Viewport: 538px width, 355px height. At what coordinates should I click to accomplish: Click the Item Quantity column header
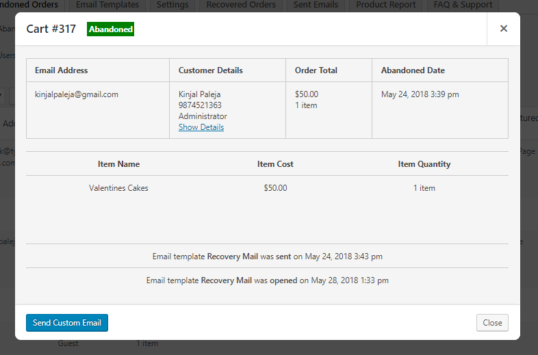point(424,164)
